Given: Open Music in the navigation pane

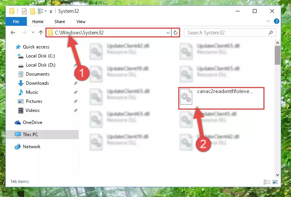Looking at the screenshot, I should (x=32, y=92).
